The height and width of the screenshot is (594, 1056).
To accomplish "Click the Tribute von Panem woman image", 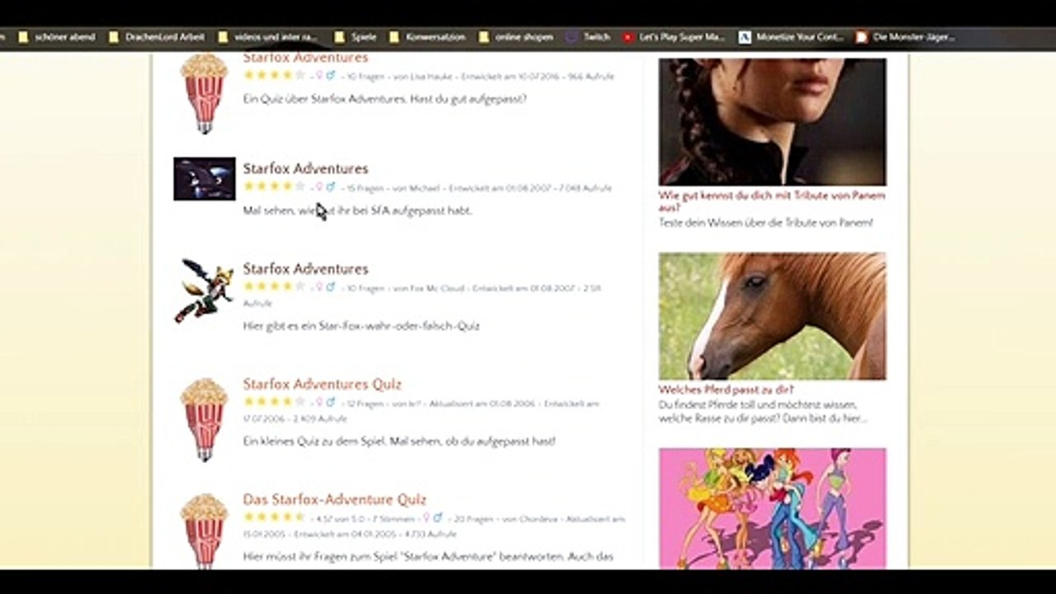I will (x=772, y=120).
